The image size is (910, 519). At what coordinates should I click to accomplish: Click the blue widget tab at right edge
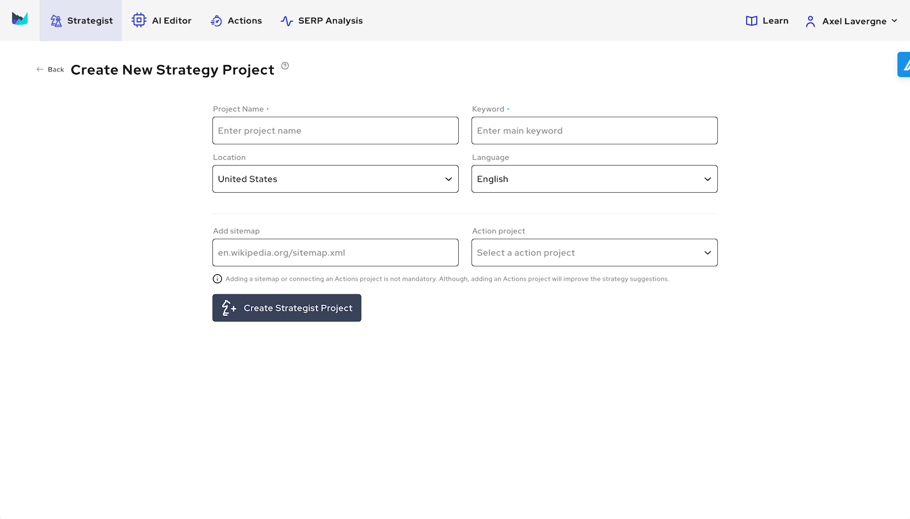(904, 64)
